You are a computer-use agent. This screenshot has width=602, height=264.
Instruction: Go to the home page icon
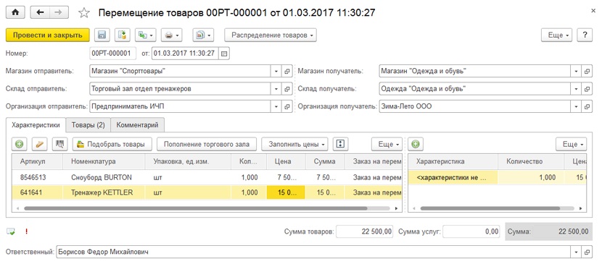tap(16, 12)
